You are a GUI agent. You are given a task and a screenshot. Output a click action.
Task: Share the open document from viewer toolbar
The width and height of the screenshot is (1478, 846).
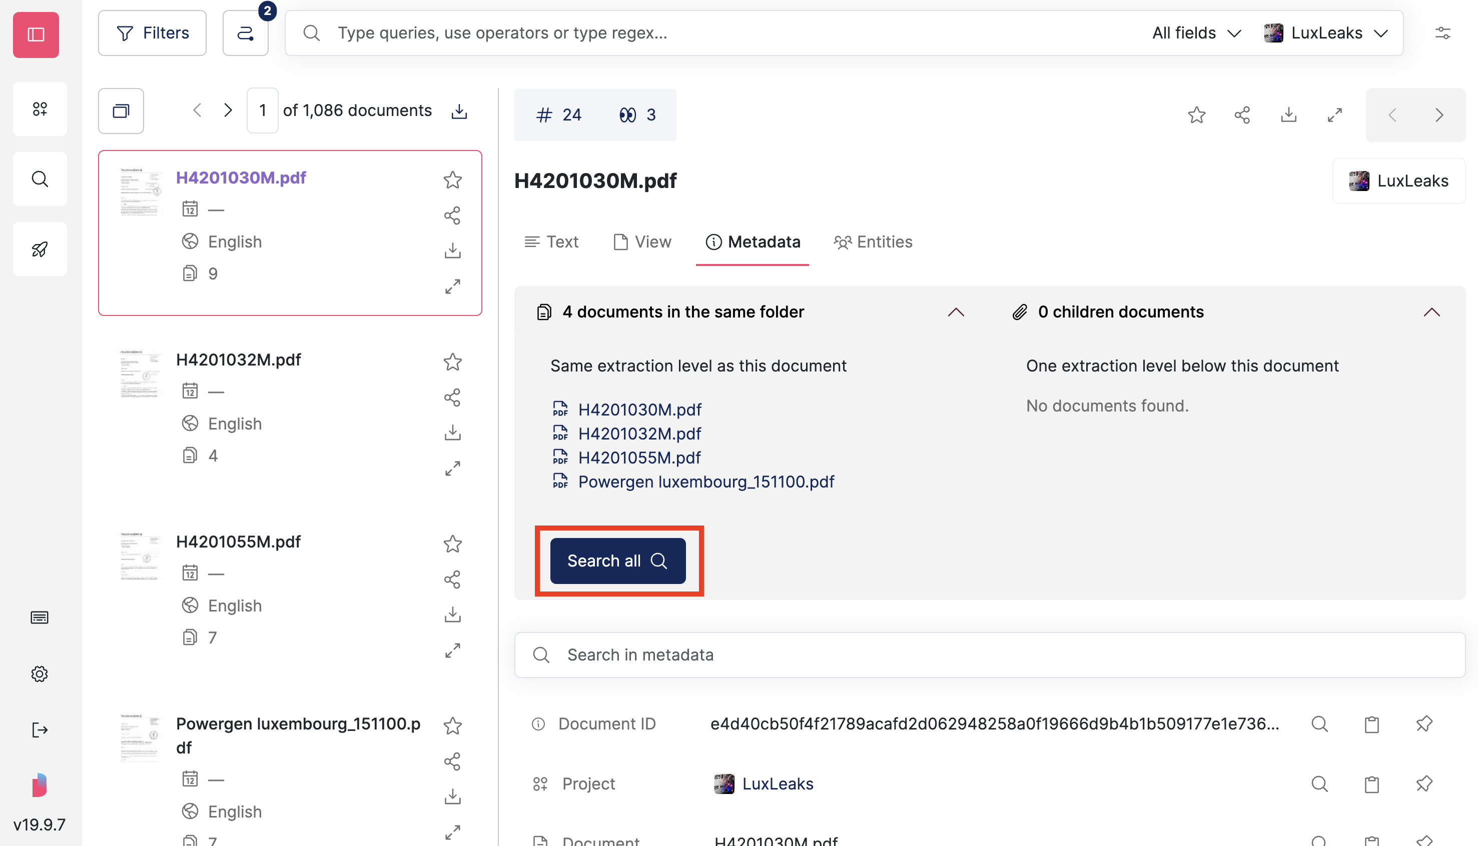pos(1242,114)
